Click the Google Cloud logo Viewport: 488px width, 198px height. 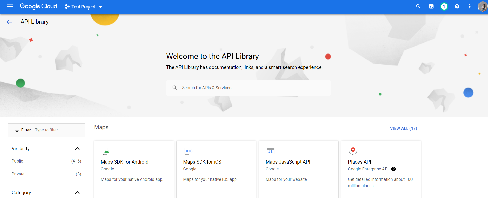pos(38,6)
